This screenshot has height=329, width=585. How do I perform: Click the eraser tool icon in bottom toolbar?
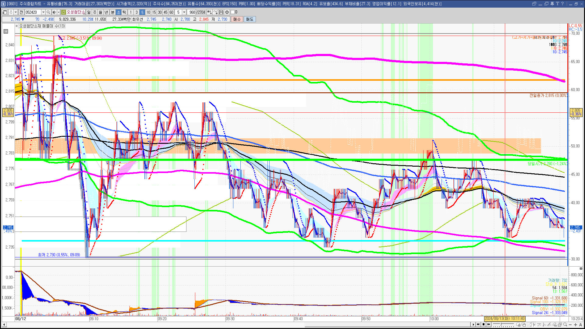coord(555,324)
